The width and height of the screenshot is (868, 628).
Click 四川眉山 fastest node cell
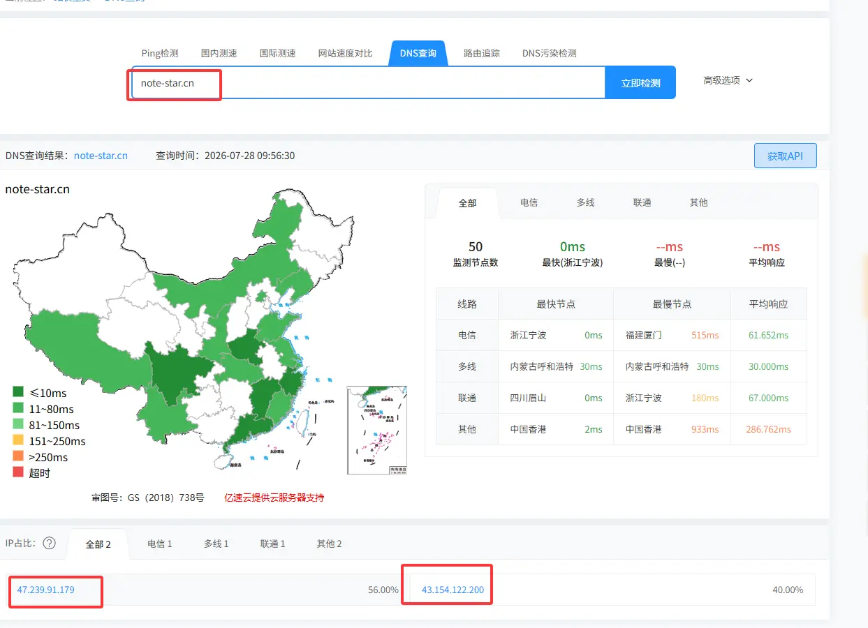click(529, 398)
